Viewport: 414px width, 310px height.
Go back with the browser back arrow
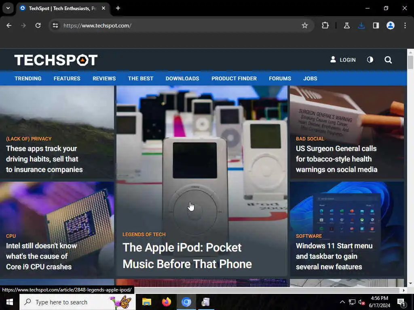pyautogui.click(x=9, y=25)
